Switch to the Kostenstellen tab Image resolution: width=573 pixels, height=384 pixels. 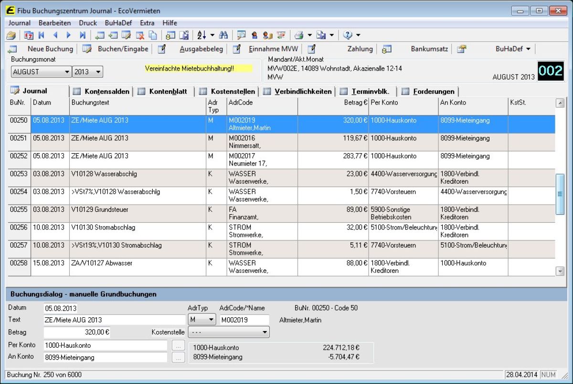[227, 92]
